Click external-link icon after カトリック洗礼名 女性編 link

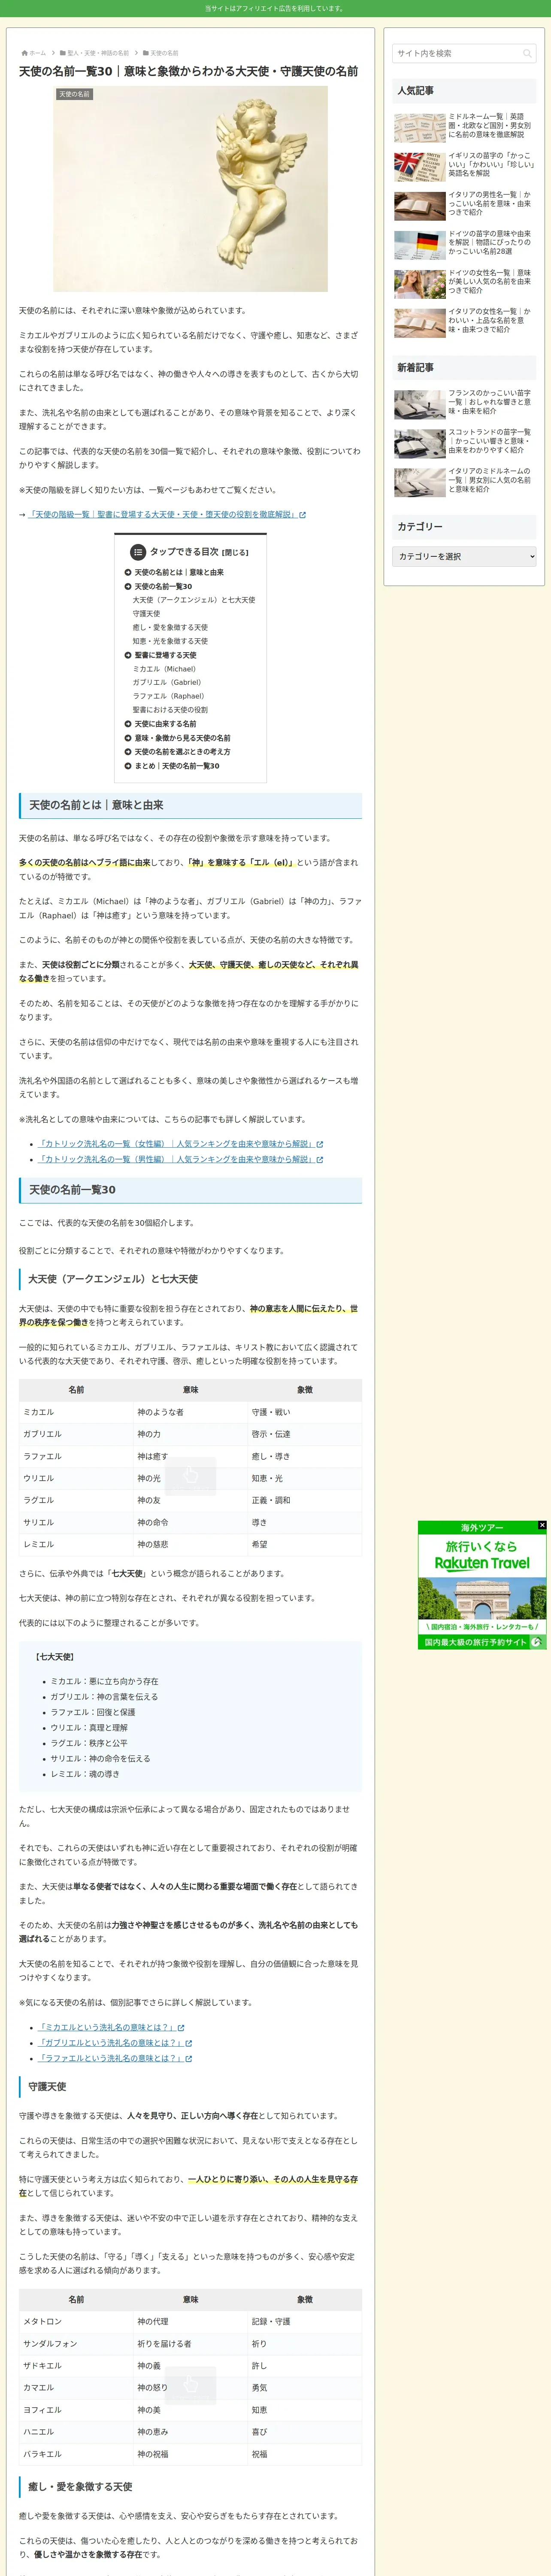point(320,1144)
